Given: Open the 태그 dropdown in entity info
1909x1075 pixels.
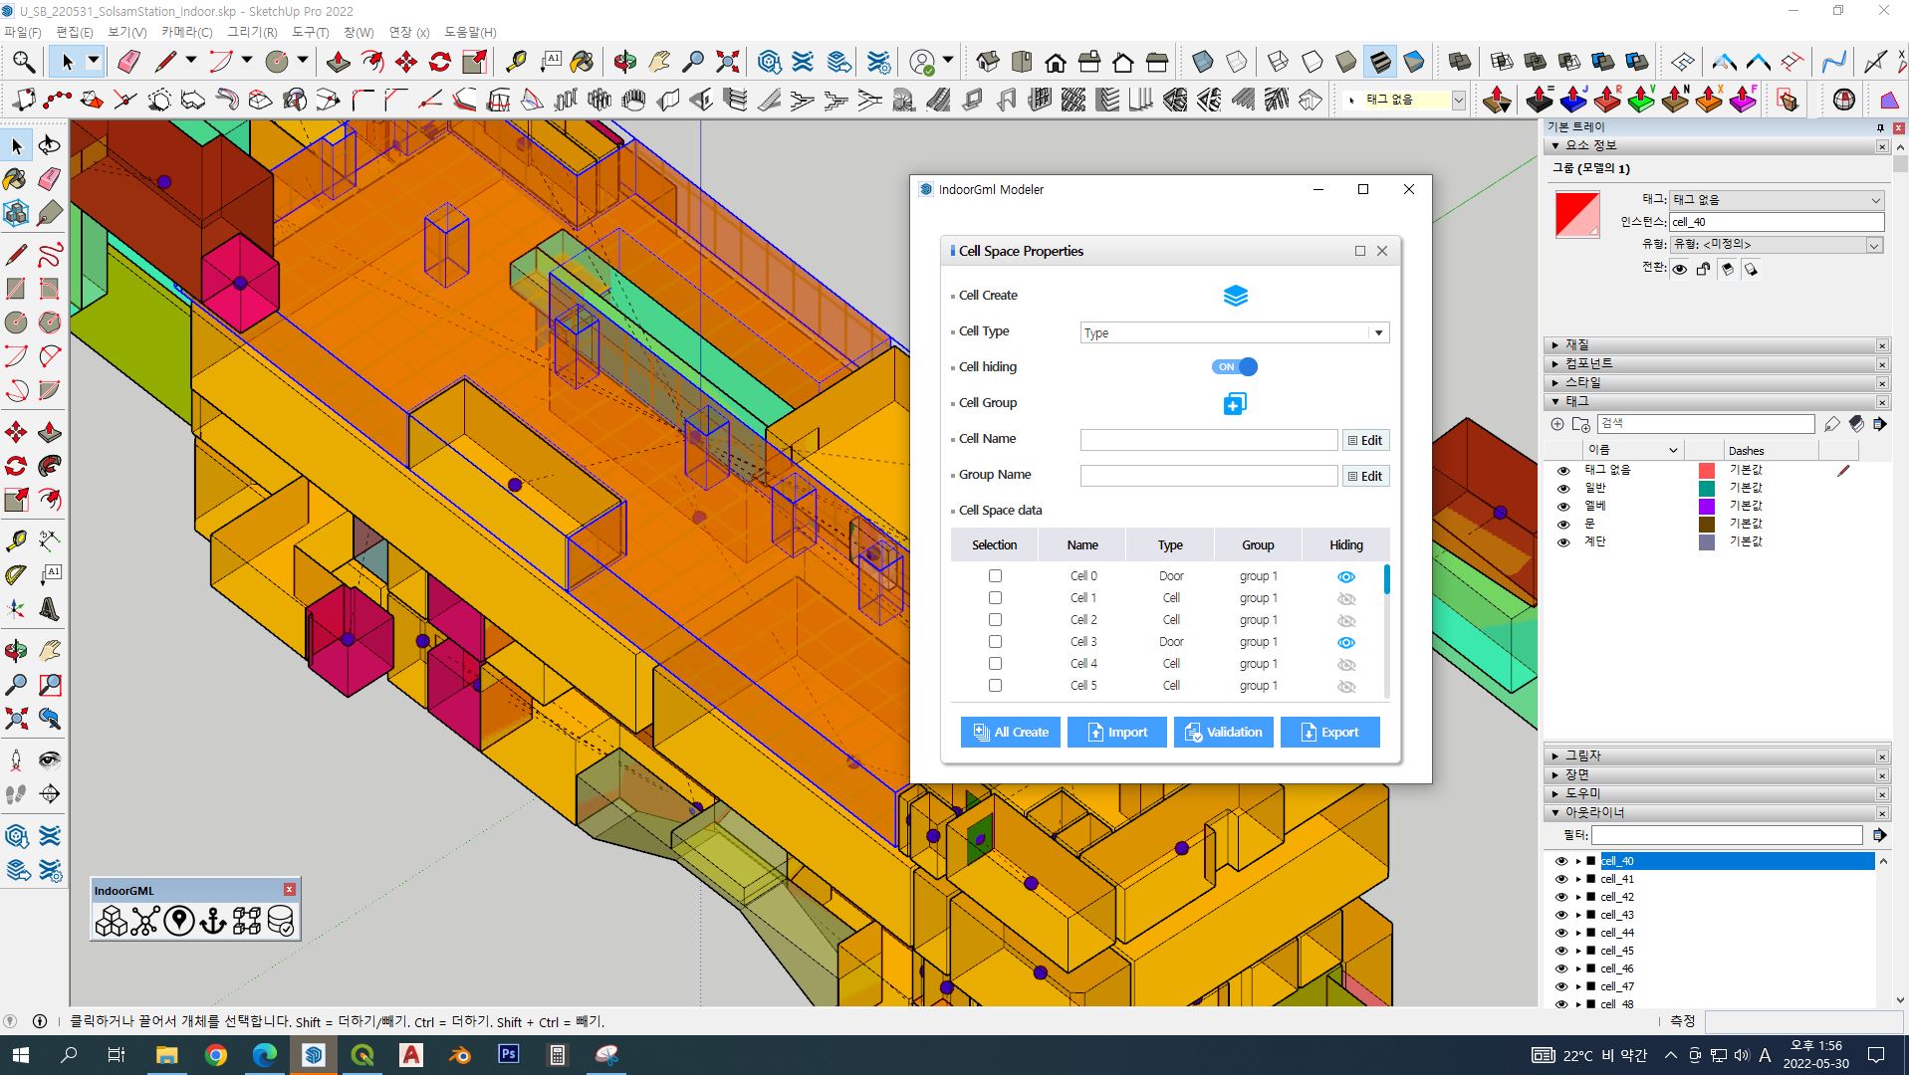Looking at the screenshot, I should (1778, 200).
